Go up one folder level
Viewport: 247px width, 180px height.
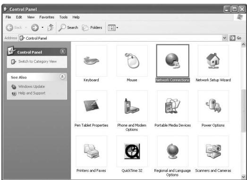(51, 27)
